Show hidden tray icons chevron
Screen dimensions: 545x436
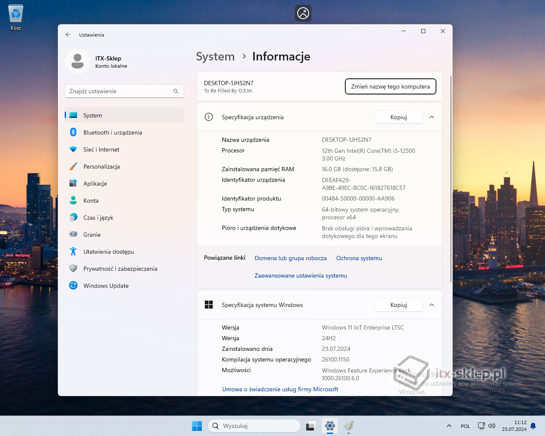click(449, 426)
